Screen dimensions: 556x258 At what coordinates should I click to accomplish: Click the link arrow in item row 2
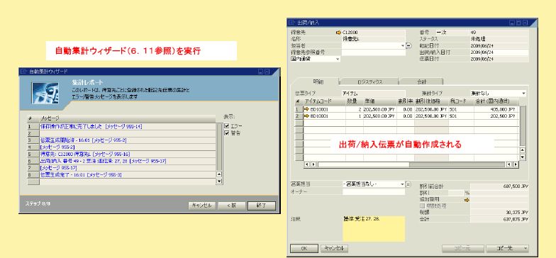point(306,116)
